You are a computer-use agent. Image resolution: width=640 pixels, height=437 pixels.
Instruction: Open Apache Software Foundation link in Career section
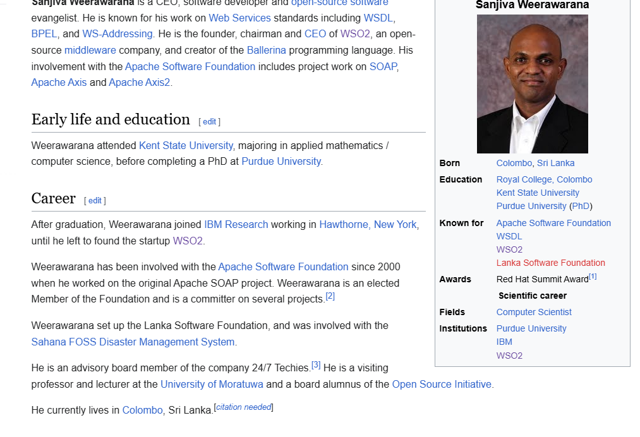point(283,267)
